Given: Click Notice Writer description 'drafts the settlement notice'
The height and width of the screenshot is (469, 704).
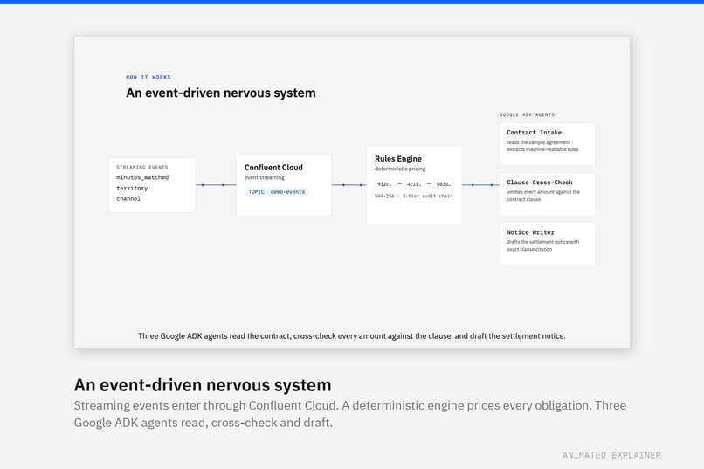Looking at the screenshot, I should pyautogui.click(x=542, y=245).
